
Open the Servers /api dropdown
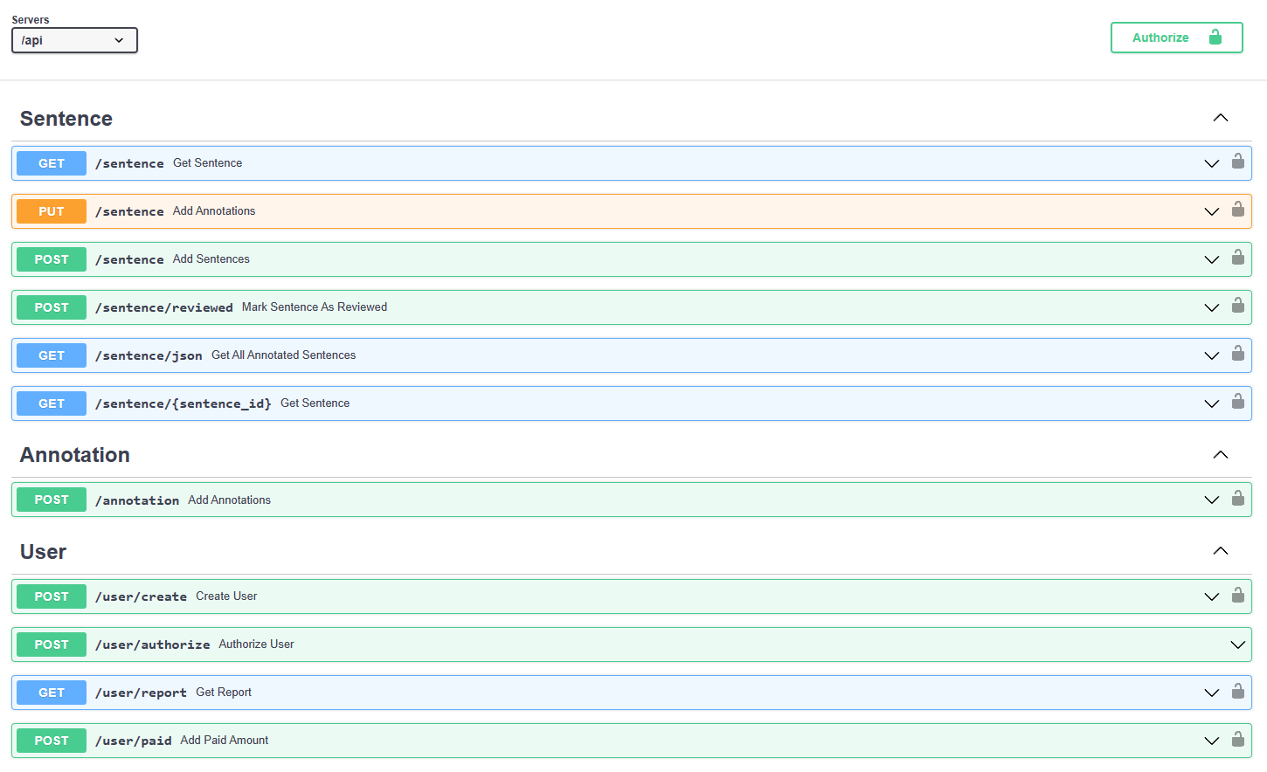point(74,40)
